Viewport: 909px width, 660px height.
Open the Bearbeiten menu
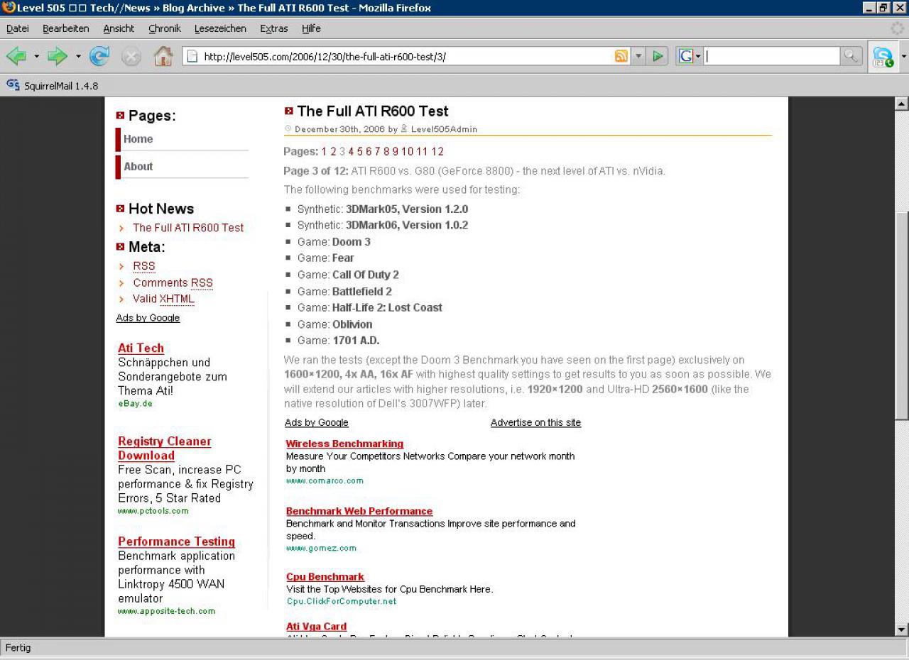point(66,28)
